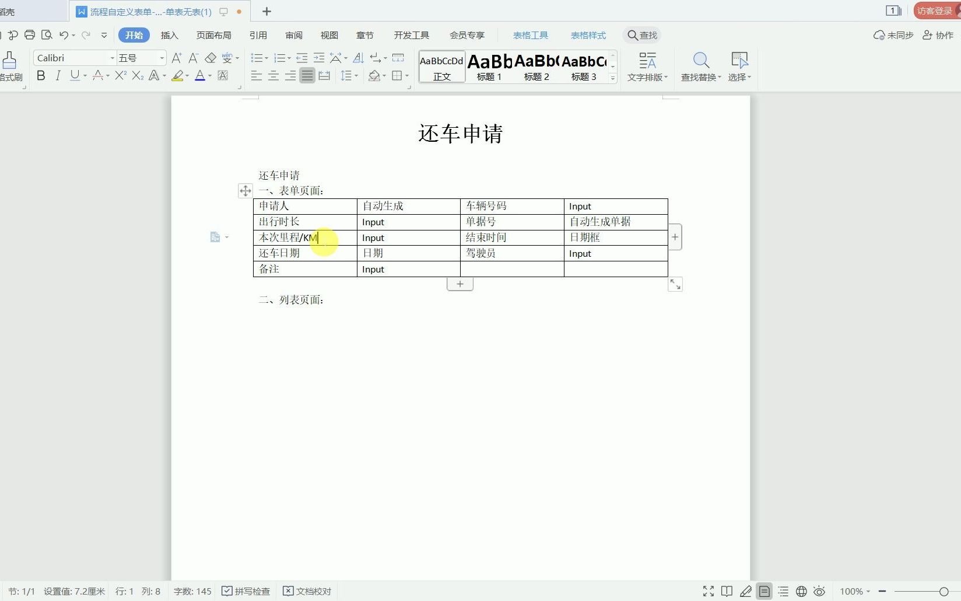Click the print icon
Image resolution: width=961 pixels, height=601 pixels.
tap(30, 35)
